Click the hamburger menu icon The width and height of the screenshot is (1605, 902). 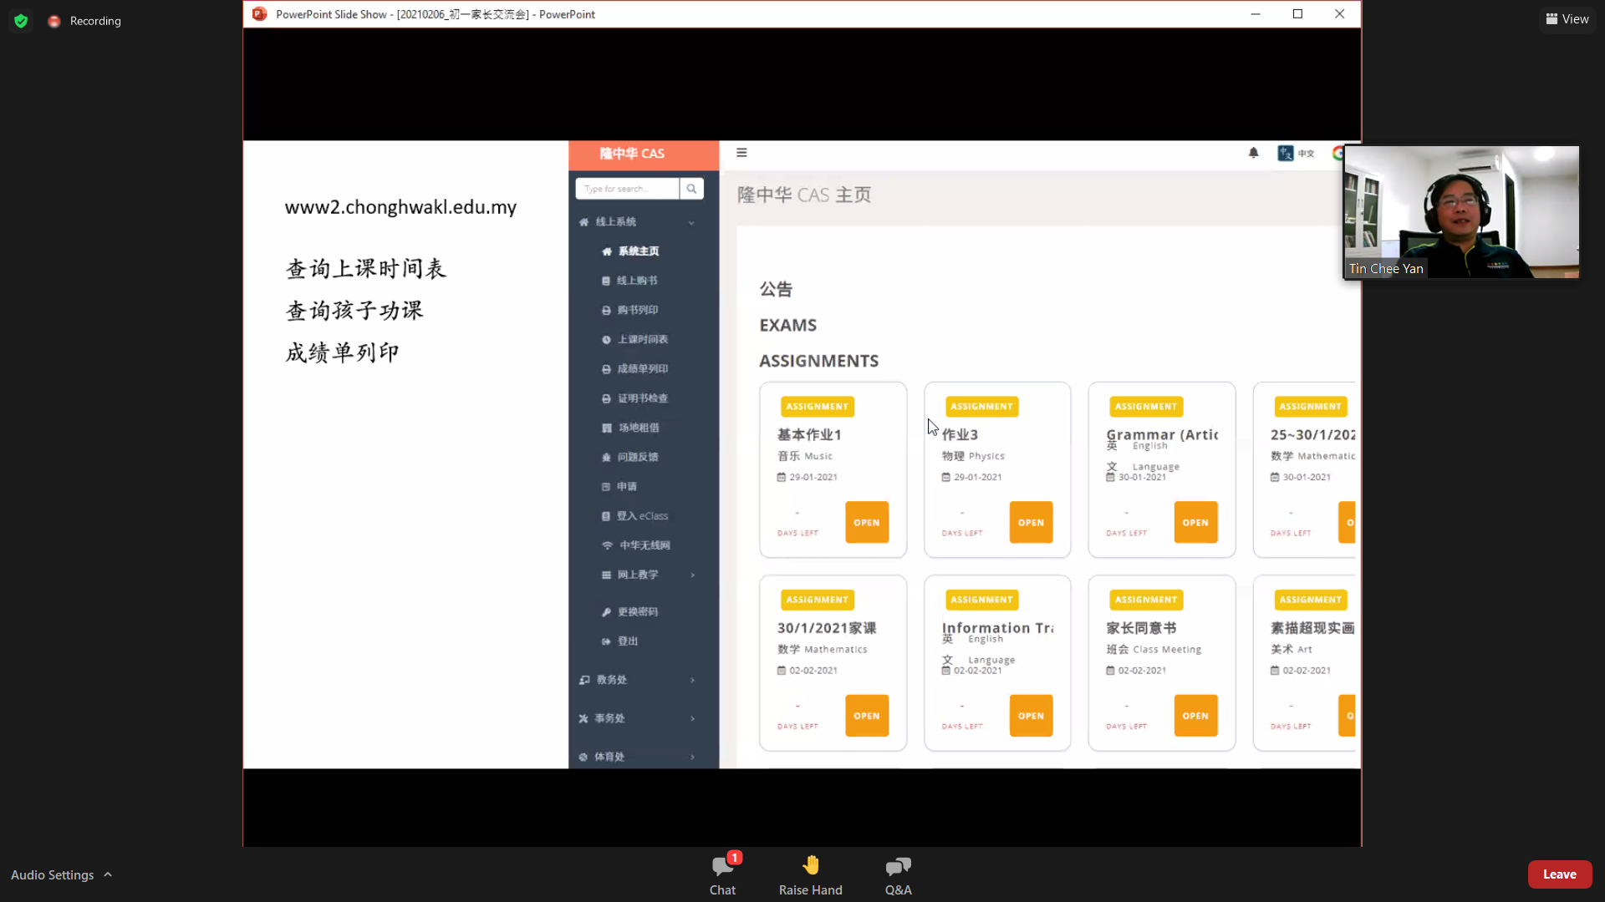click(741, 153)
